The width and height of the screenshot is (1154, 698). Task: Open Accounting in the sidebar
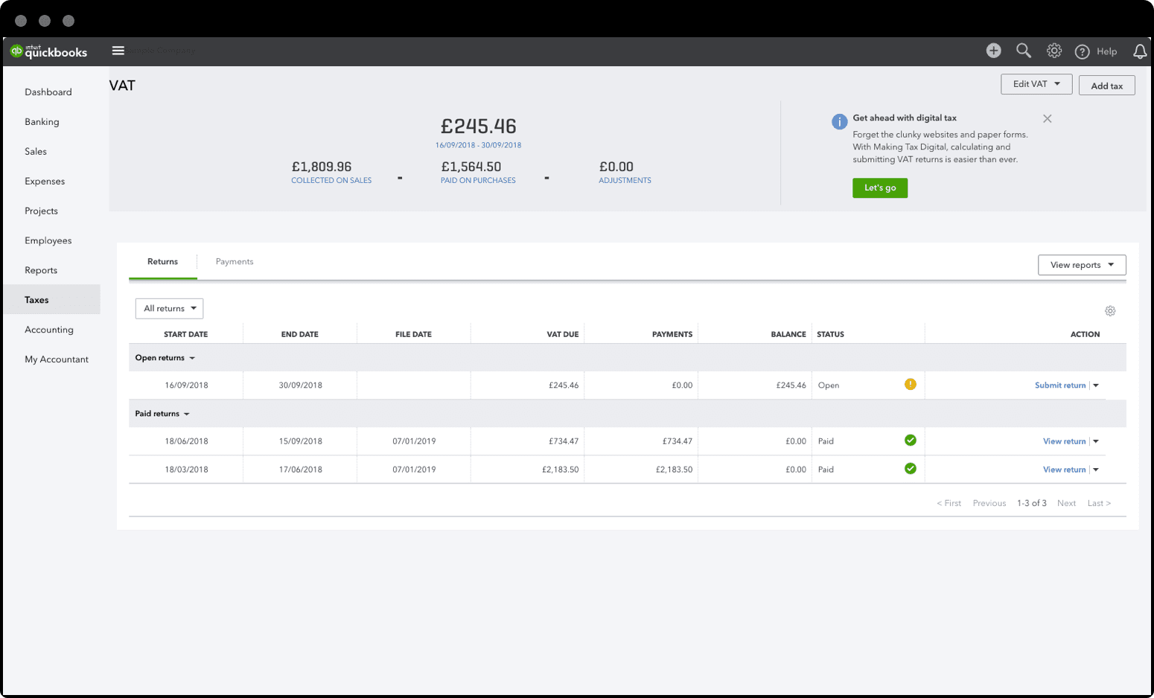49,330
